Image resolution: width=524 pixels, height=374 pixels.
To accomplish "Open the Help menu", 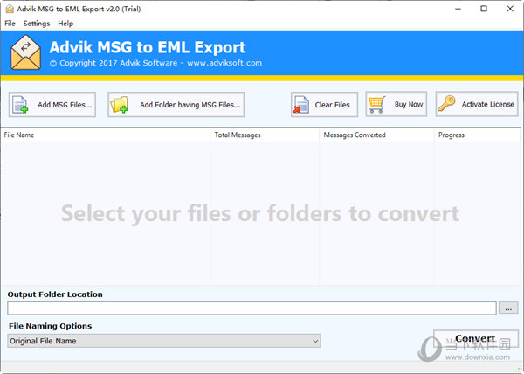I will (65, 24).
